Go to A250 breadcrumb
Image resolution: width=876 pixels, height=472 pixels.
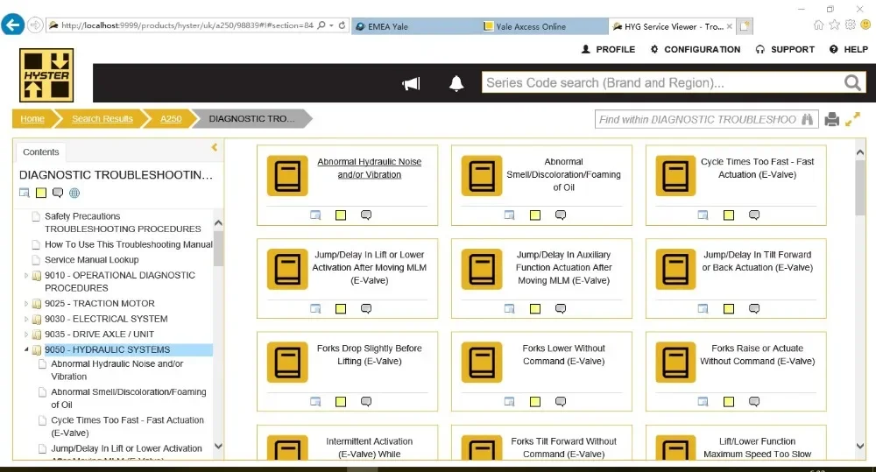pyautogui.click(x=171, y=118)
